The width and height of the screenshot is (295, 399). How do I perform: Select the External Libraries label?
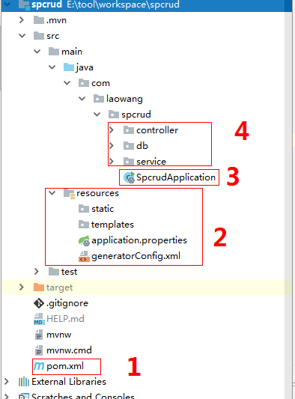69,382
